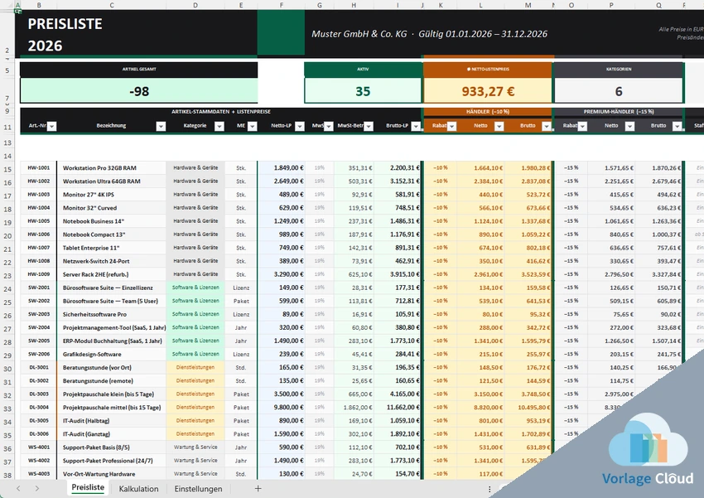Expand the Netto-LP filter dropdown

tap(300, 126)
